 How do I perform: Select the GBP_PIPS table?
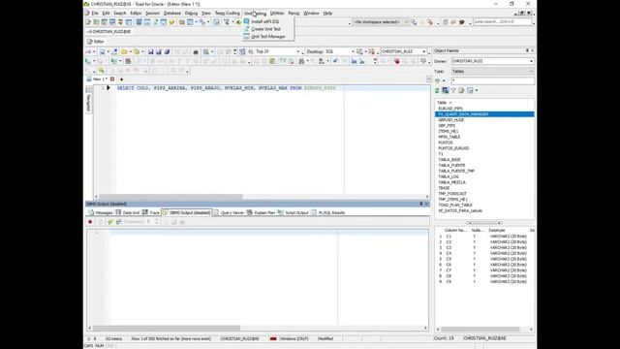point(447,125)
